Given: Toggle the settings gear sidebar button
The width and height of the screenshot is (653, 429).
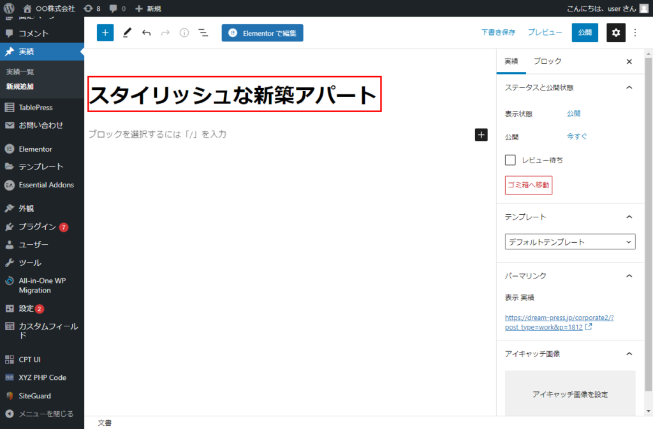Looking at the screenshot, I should 615,33.
